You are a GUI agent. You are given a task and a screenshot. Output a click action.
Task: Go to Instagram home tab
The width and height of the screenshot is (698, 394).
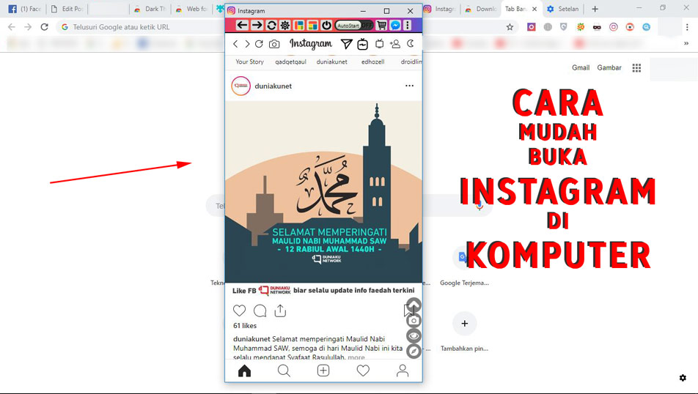[244, 371]
